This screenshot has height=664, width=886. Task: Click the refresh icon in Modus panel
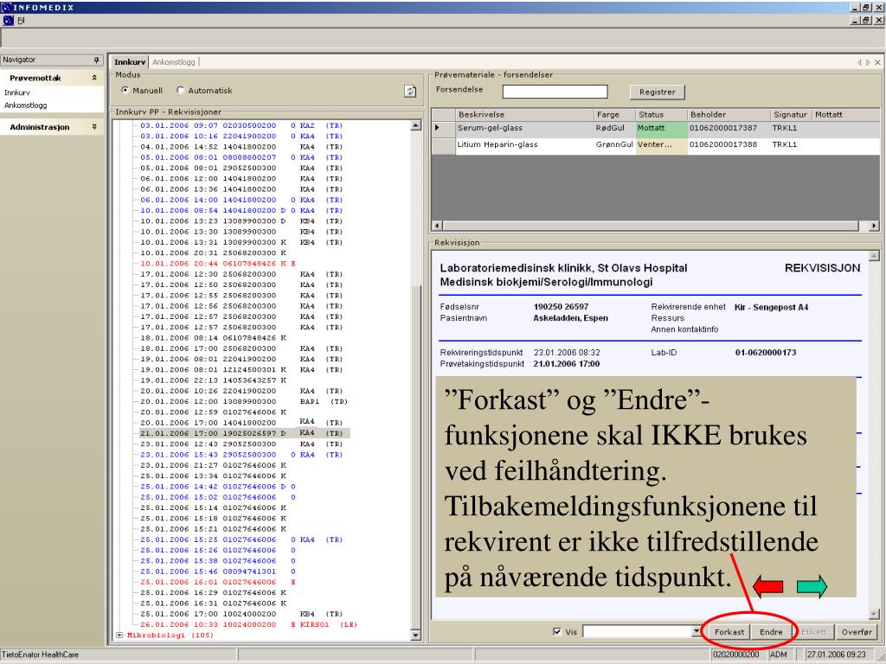(410, 91)
